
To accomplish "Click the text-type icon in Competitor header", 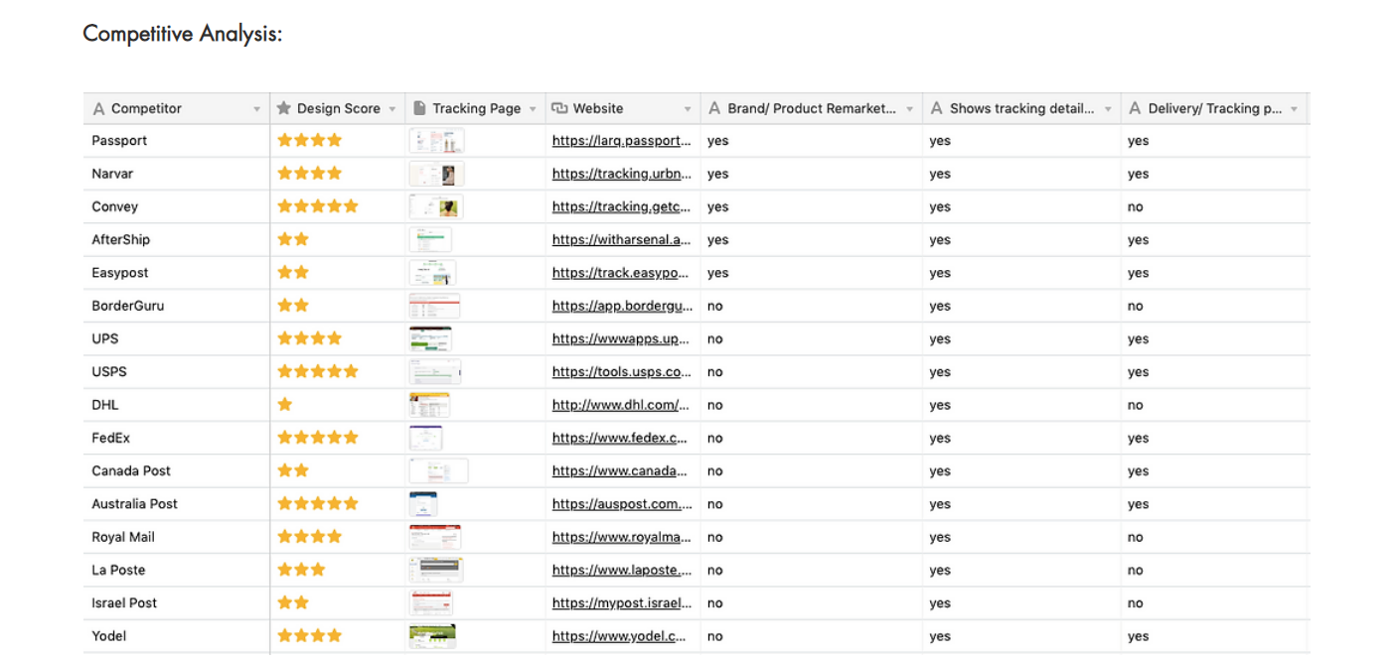I will click(x=98, y=108).
